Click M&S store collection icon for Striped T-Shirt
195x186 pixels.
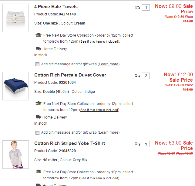tap(39, 172)
